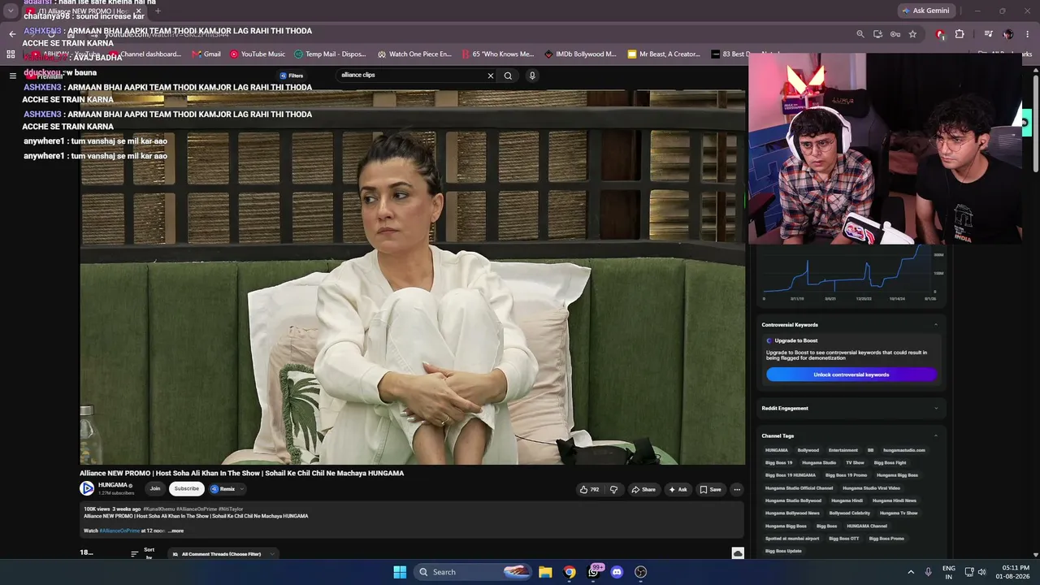Open more actions three-dot menu
The width and height of the screenshot is (1040, 585).
tap(737, 489)
